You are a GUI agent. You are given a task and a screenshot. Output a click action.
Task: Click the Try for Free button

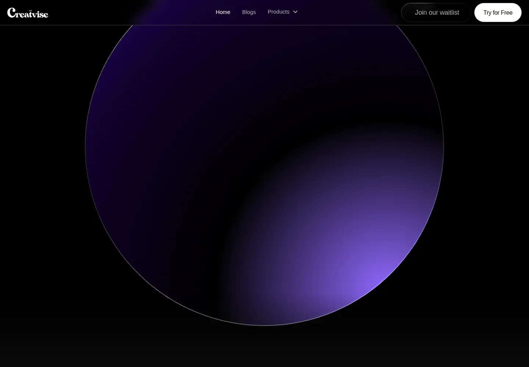(x=498, y=12)
